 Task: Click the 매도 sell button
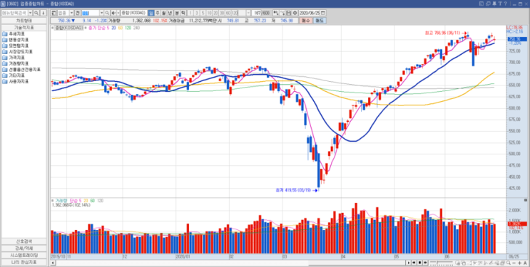(319, 21)
